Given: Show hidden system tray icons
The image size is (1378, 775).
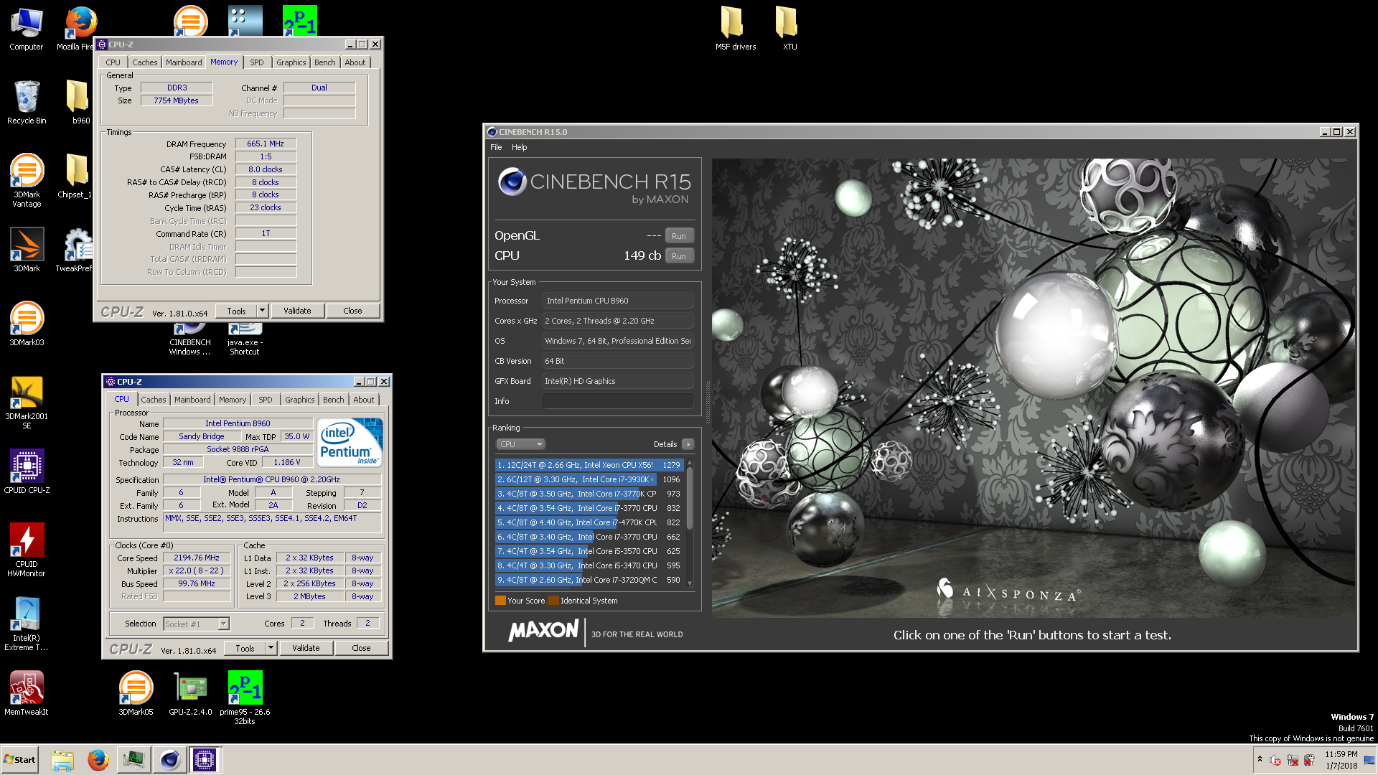Looking at the screenshot, I should tap(1260, 759).
